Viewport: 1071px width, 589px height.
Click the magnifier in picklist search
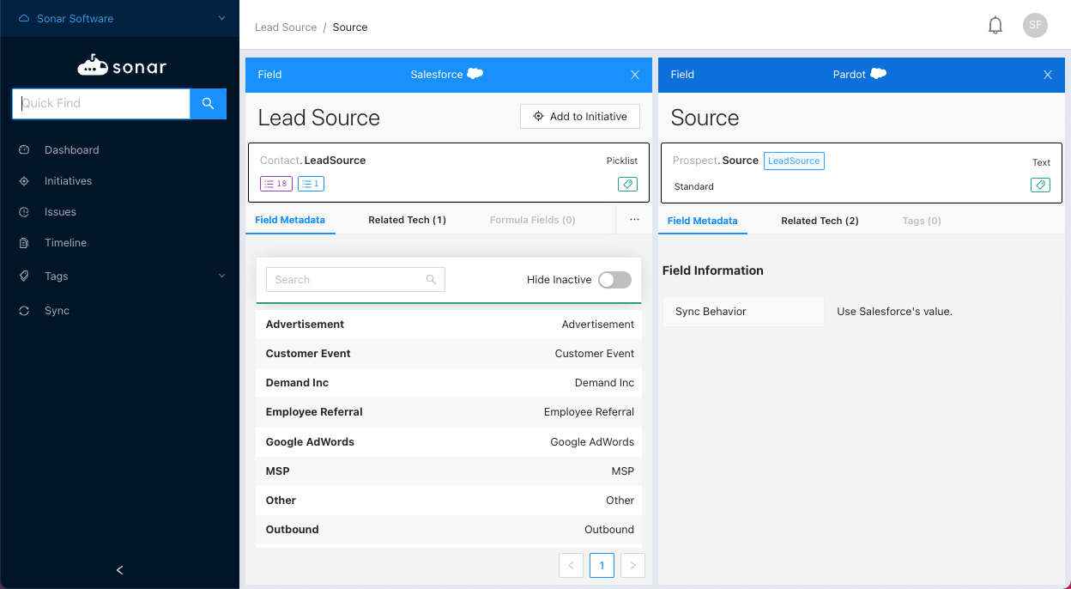(x=431, y=280)
